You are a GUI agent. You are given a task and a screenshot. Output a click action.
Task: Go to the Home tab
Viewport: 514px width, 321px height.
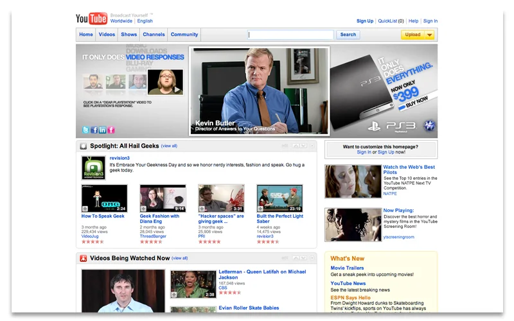click(x=86, y=35)
